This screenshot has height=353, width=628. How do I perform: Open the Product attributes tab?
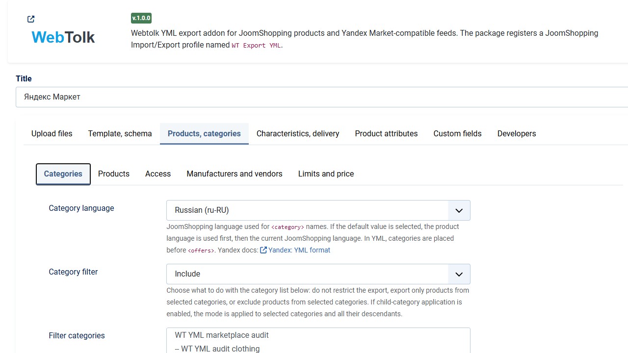(x=387, y=133)
